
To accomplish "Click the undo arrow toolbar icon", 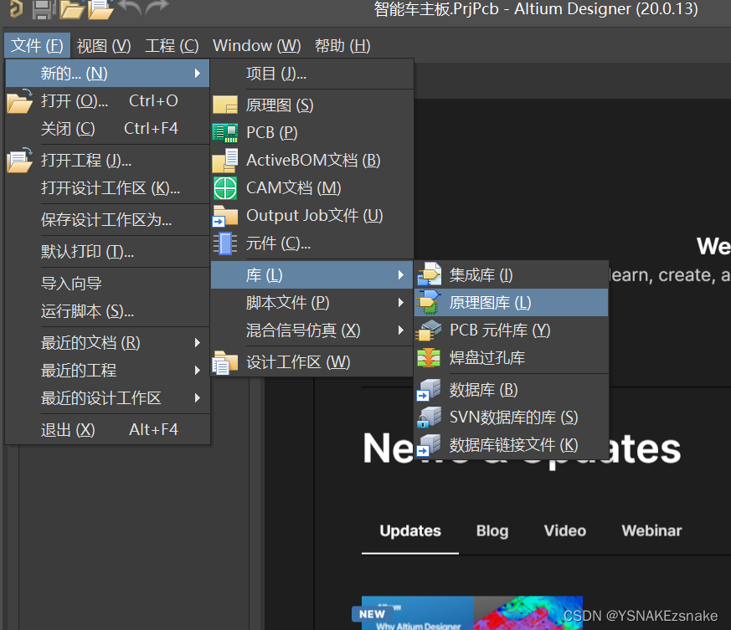I will [x=130, y=8].
